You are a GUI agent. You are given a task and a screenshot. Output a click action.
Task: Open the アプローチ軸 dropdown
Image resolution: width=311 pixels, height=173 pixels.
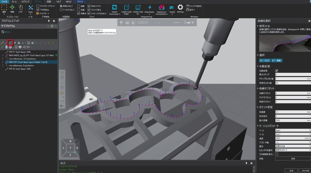pyautogui.click(x=293, y=142)
